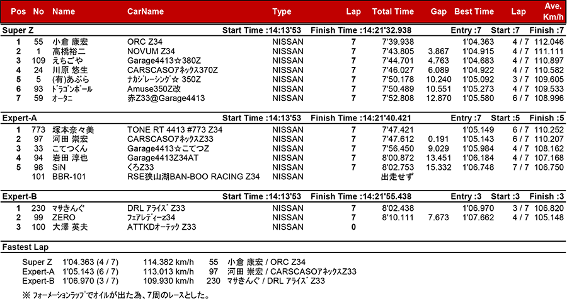Click car name 'NOVUM Z34'
Screen dimensions: 567x301
tap(151, 52)
